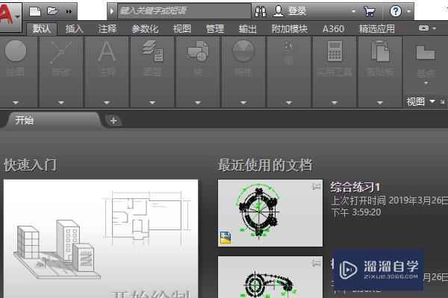This screenshot has height=298, width=448.
Task: Open the AutoCAD application menu button
Action: tap(10, 16)
